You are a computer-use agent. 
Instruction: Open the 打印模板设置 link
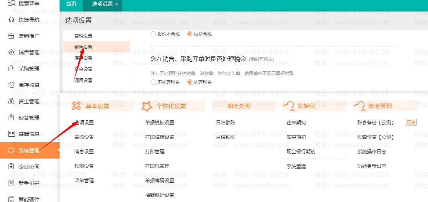point(159,137)
